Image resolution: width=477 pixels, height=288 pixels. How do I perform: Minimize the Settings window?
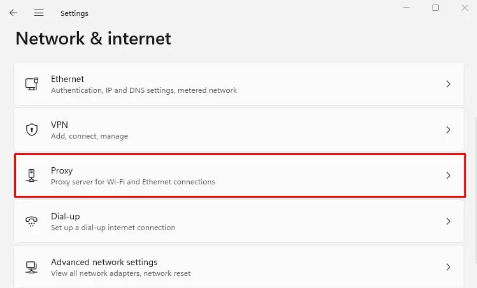pos(406,8)
